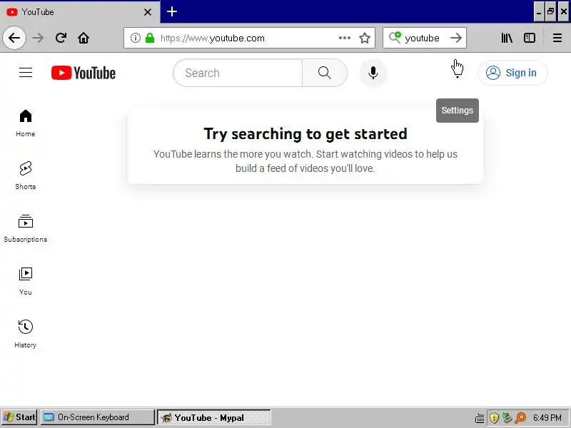Bookmark this page with the star
571x428 pixels.
(x=365, y=38)
